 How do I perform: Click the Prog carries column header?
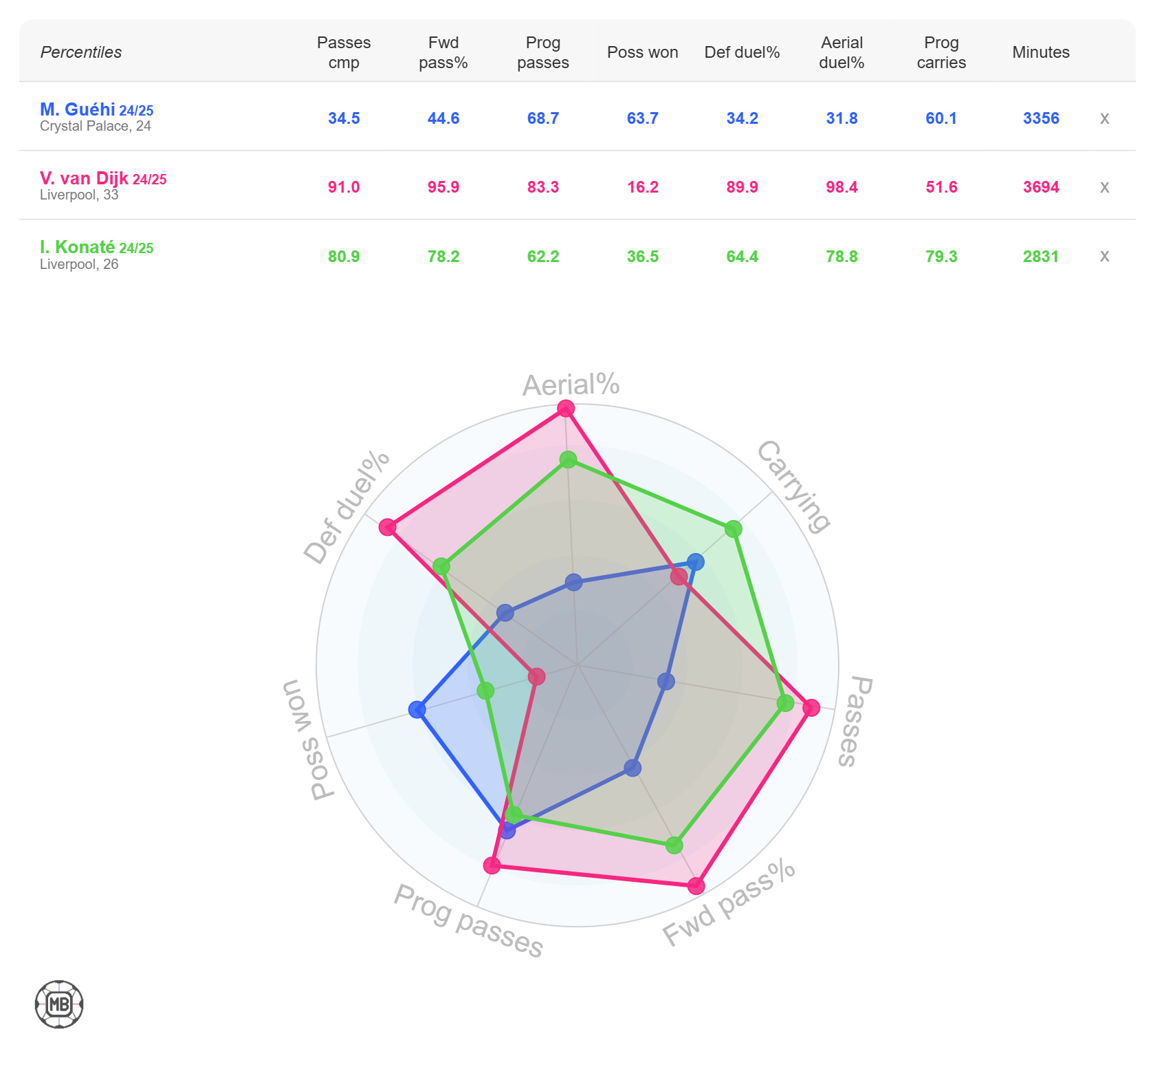coord(941,52)
